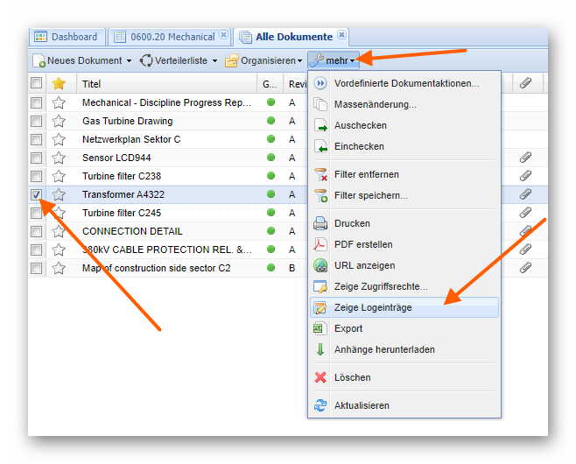576x464 pixels.
Task: Sort by the Titel column header
Action: click(x=92, y=84)
